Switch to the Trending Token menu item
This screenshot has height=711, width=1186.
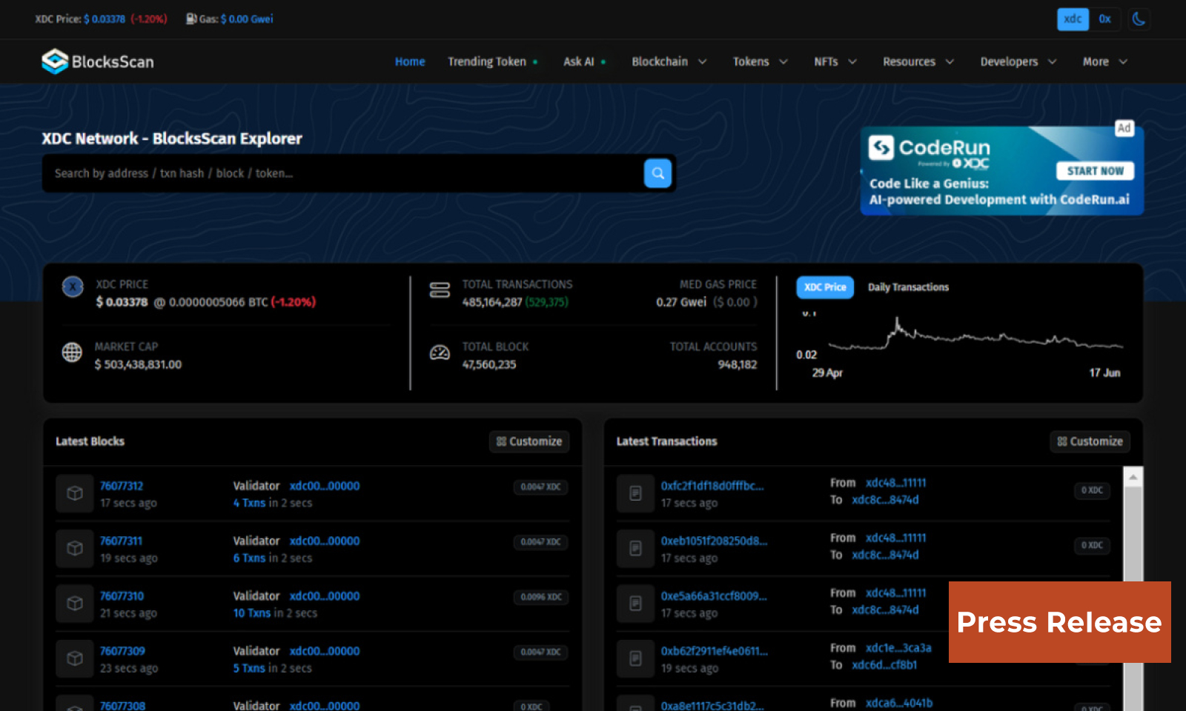point(486,61)
